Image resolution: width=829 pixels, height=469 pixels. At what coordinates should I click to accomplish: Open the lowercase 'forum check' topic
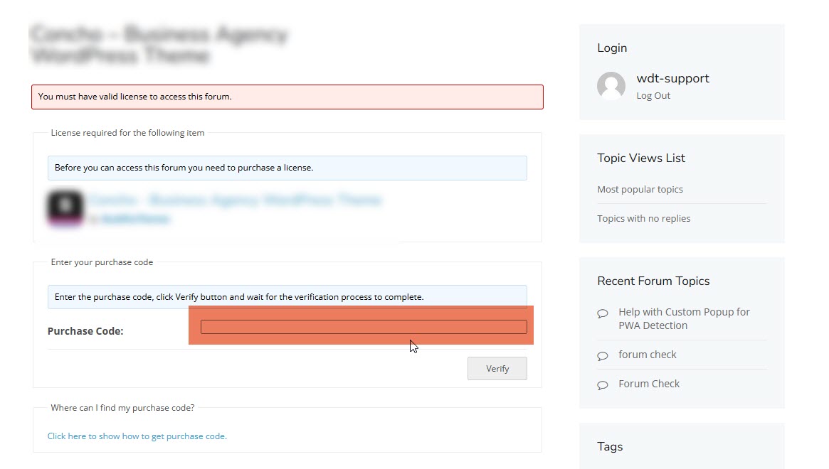coord(648,355)
